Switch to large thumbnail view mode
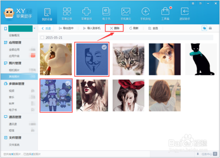This screenshot has width=220, height=158. click(204, 28)
